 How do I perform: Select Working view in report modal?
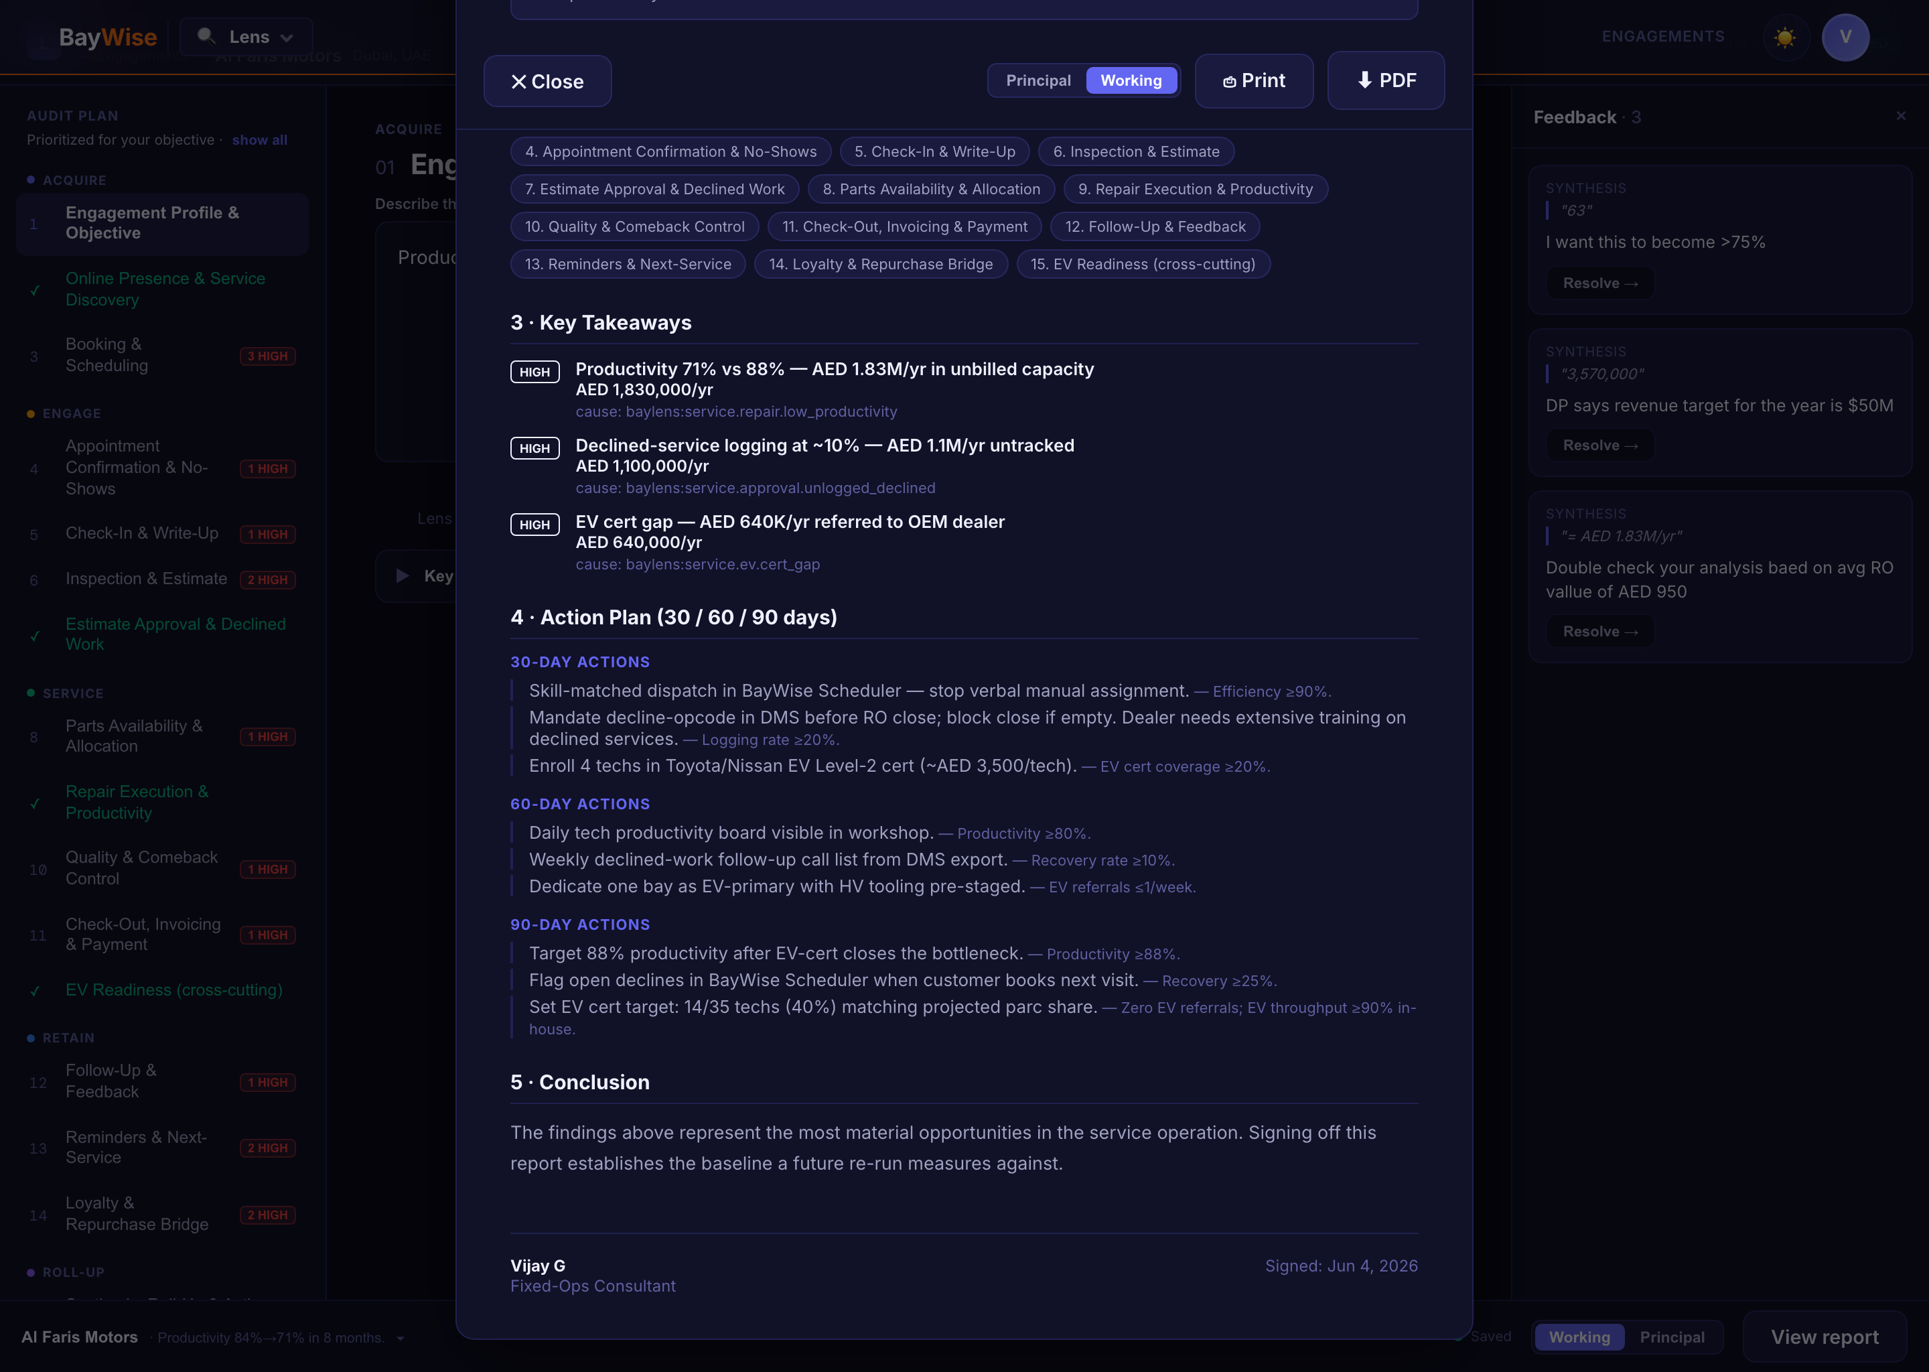tap(1131, 80)
